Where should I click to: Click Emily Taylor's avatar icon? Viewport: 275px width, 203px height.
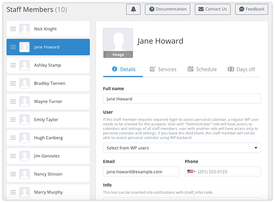[x=25, y=120]
